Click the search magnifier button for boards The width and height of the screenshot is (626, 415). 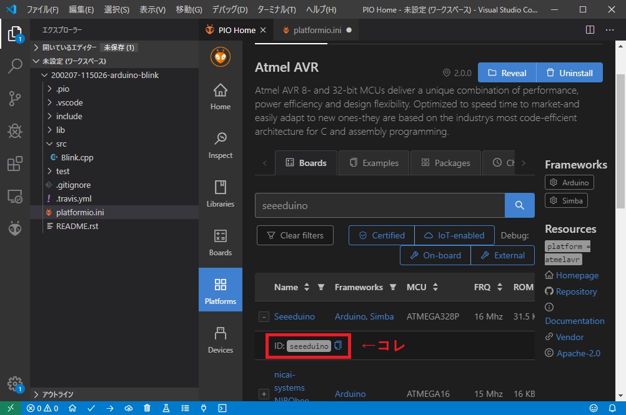pos(519,205)
